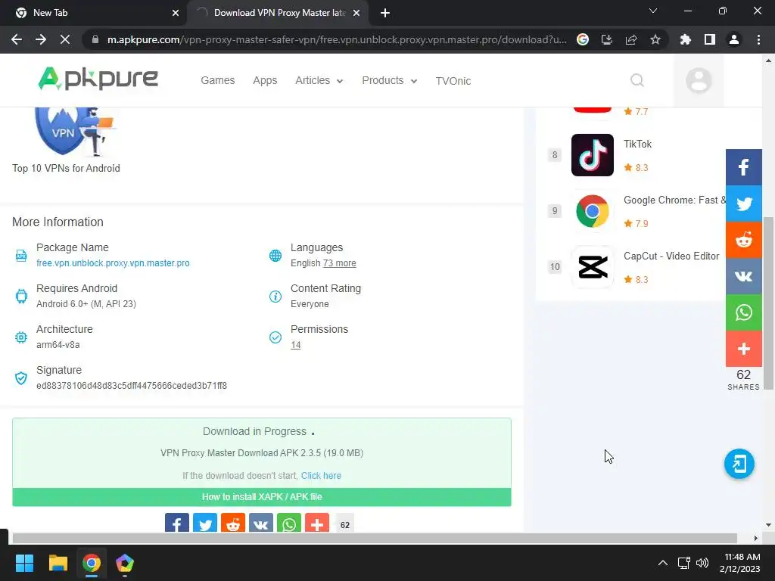Open the Games menu item
The image size is (775, 581).
(217, 80)
